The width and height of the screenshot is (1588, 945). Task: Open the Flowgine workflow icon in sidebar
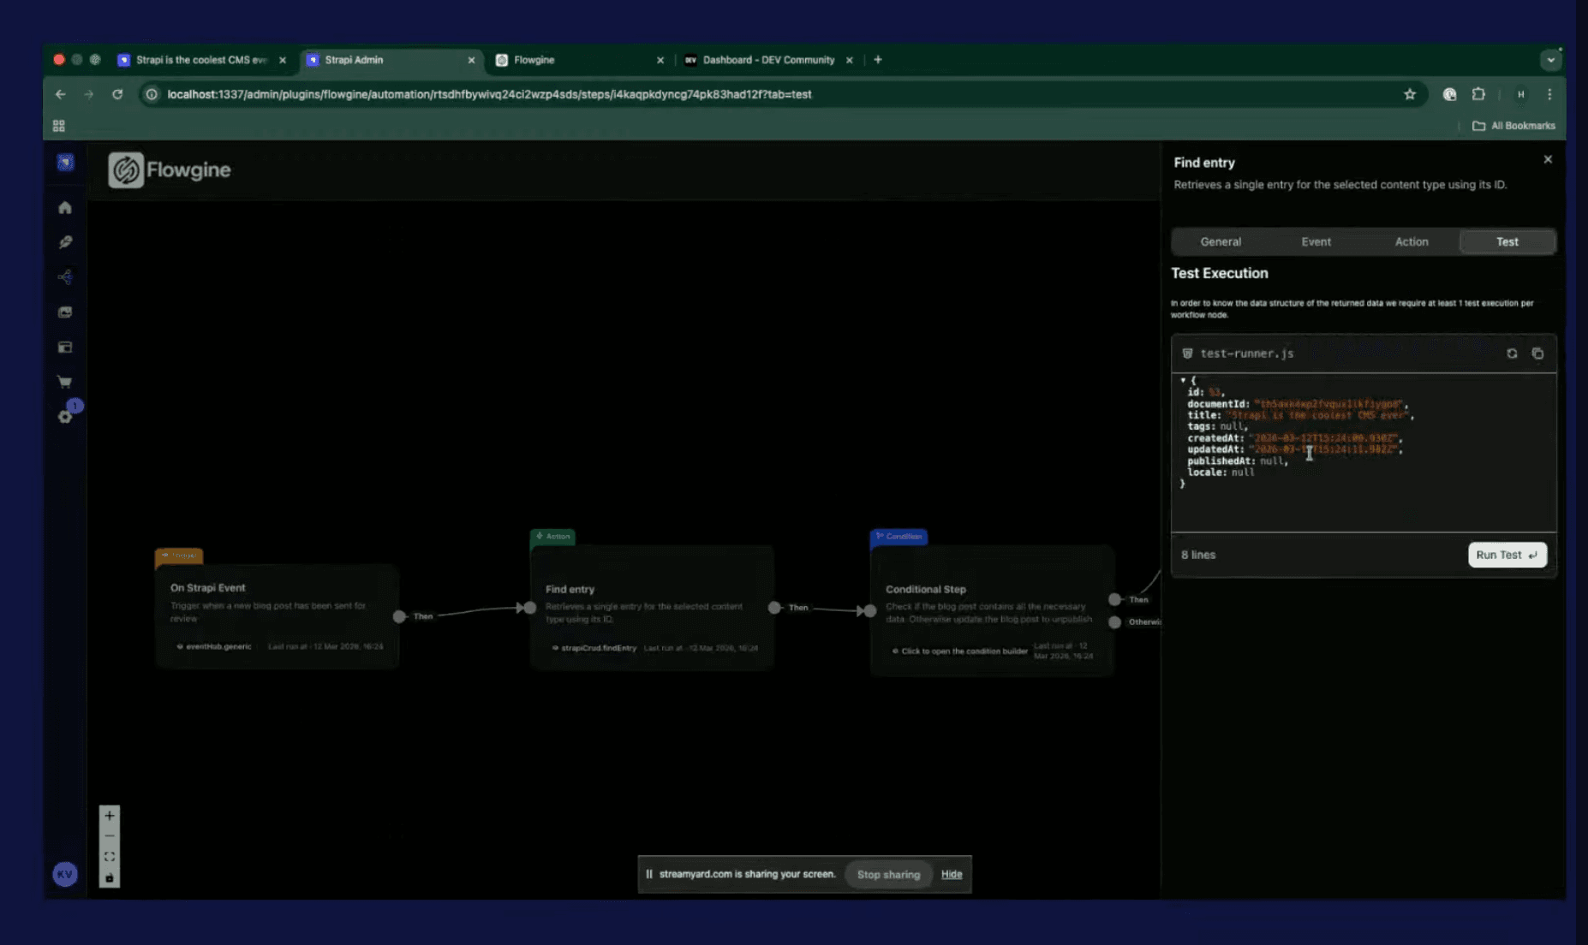pos(65,277)
